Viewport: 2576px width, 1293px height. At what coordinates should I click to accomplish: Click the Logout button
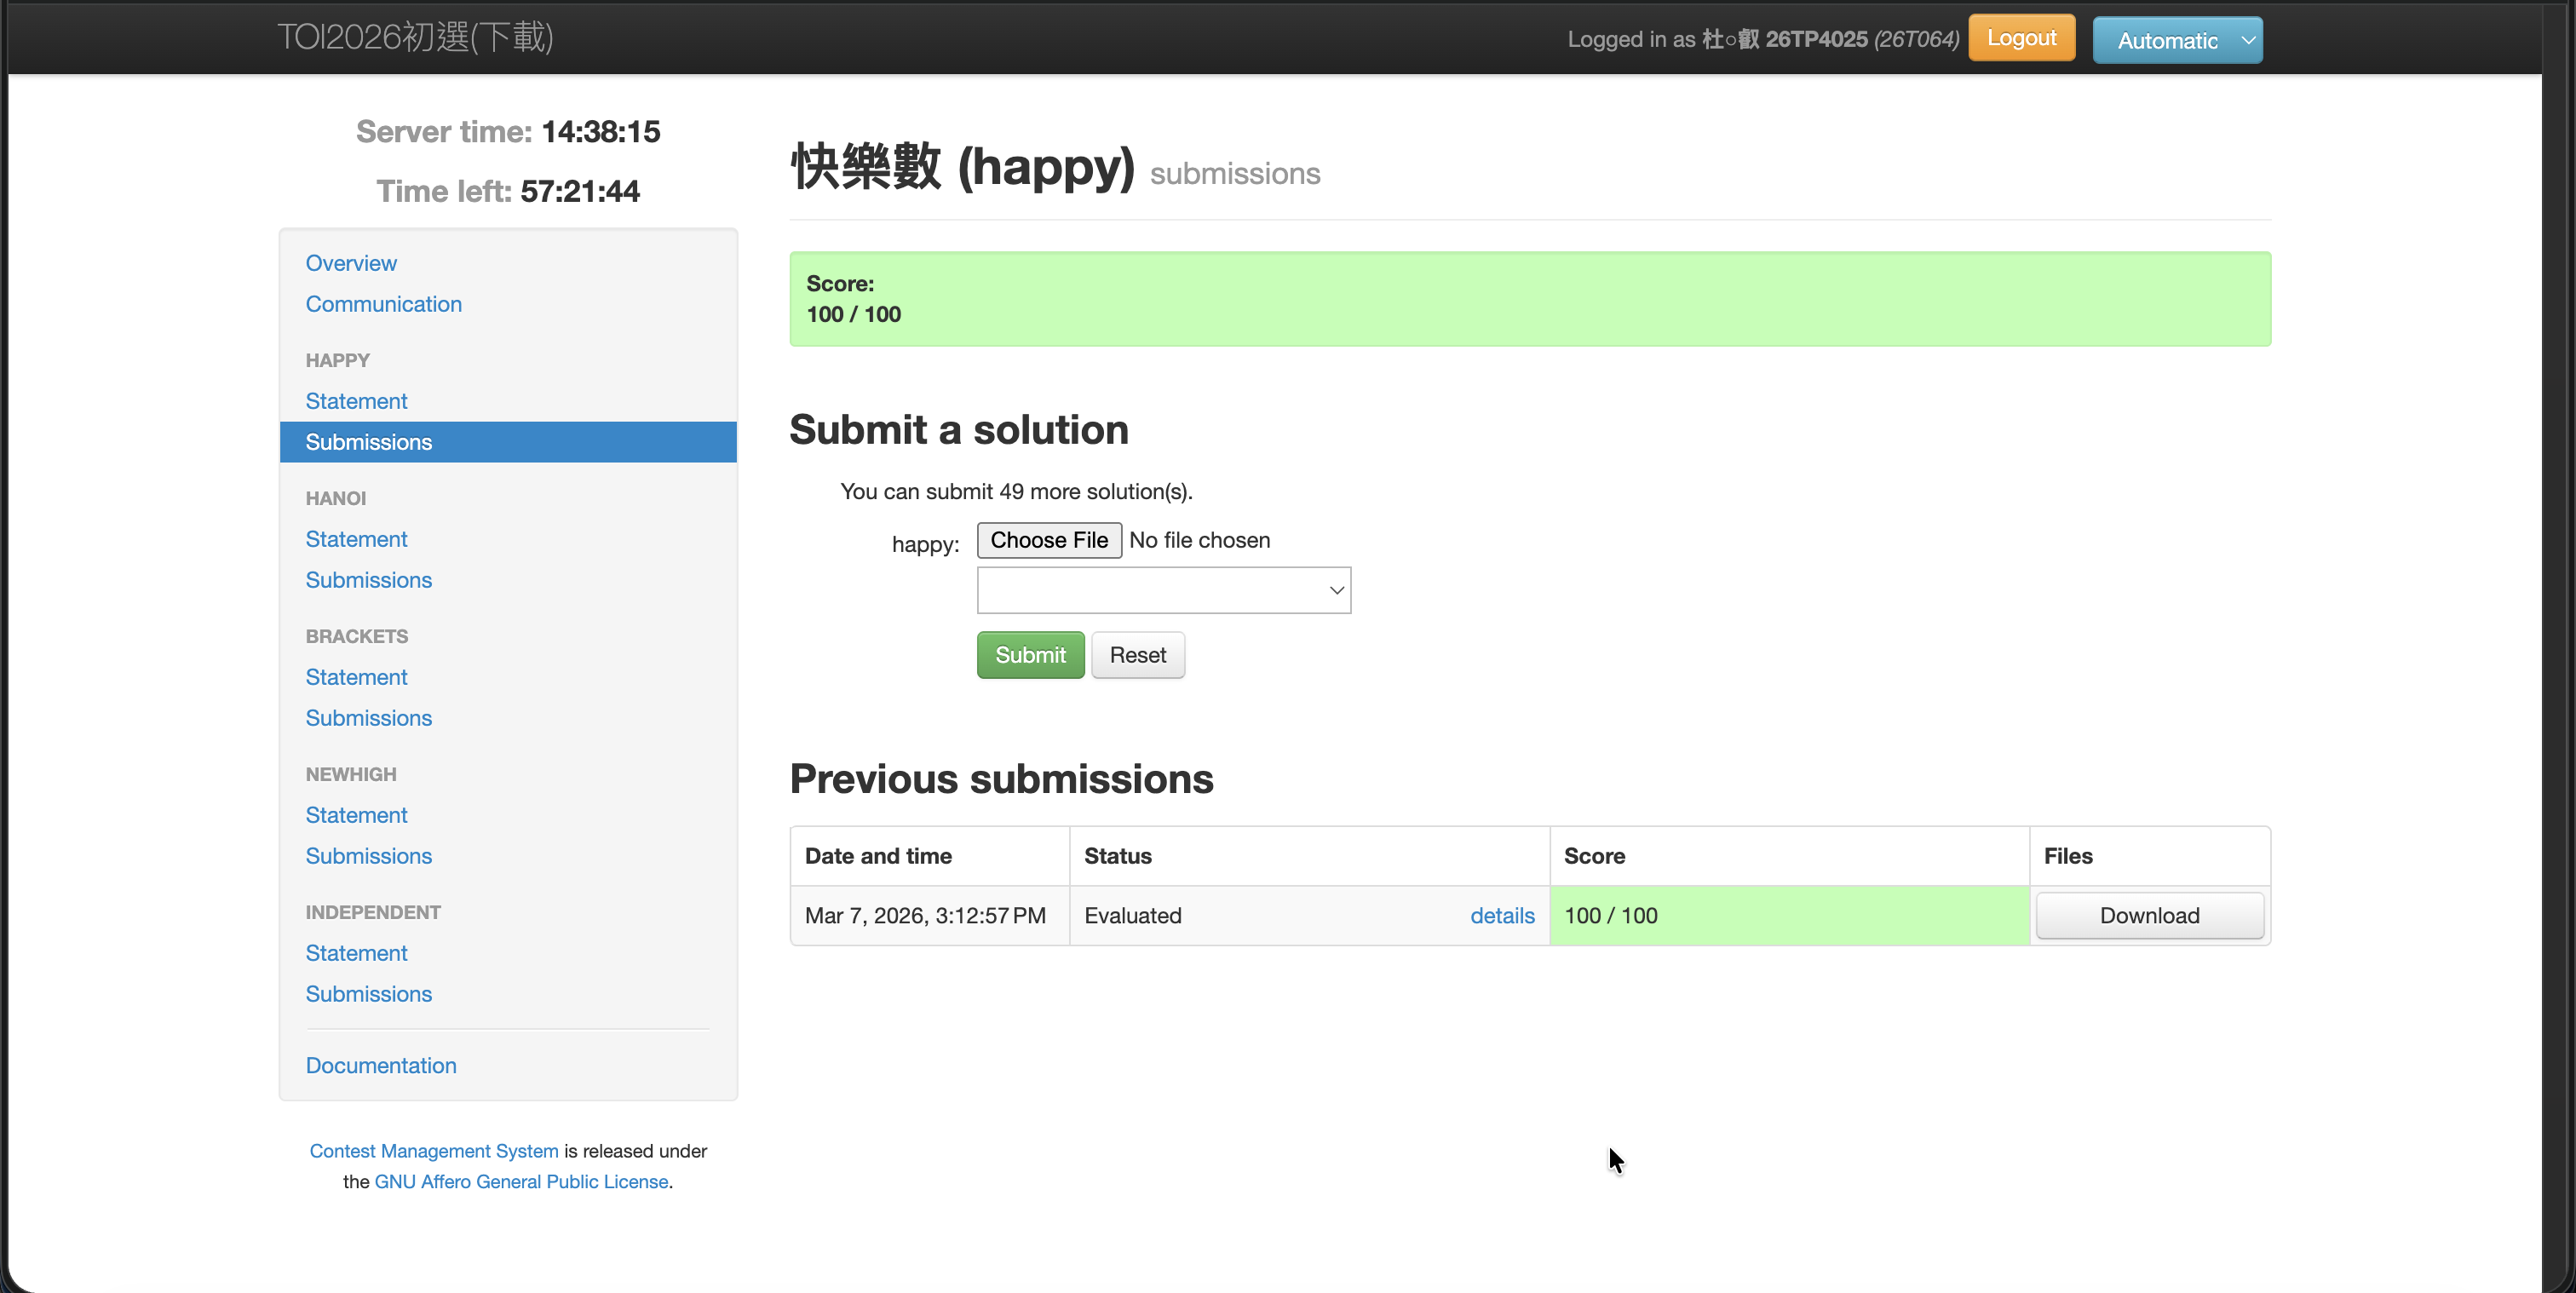click(2021, 38)
